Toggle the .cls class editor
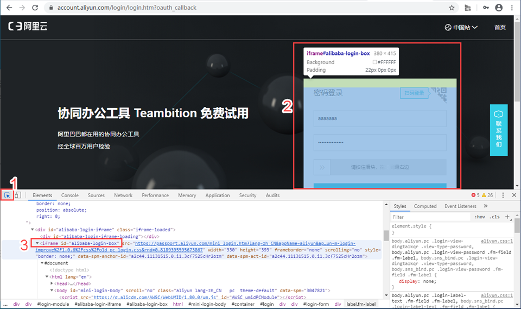Viewport: 521px width, 309px height. (x=494, y=217)
